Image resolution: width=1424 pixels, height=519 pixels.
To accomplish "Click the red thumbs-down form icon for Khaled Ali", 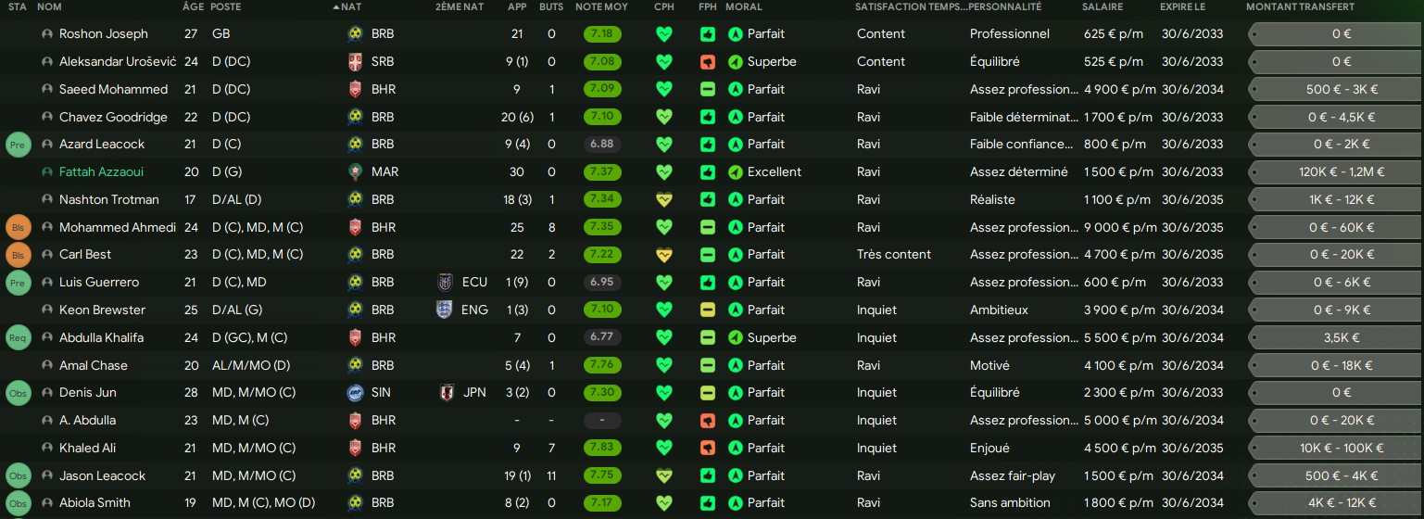I will pos(708,449).
